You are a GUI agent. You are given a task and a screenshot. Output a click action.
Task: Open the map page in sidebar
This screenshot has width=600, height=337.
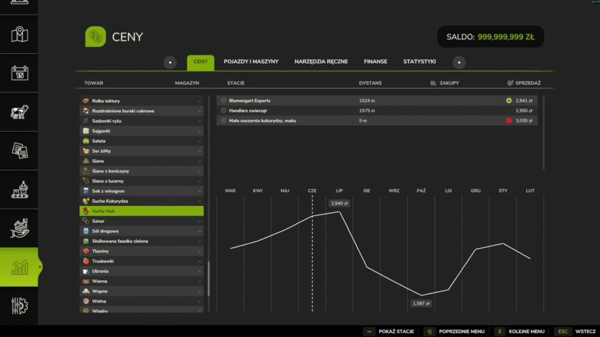[19, 35]
